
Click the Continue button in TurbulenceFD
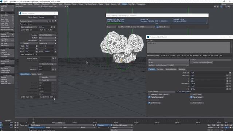click(211, 60)
